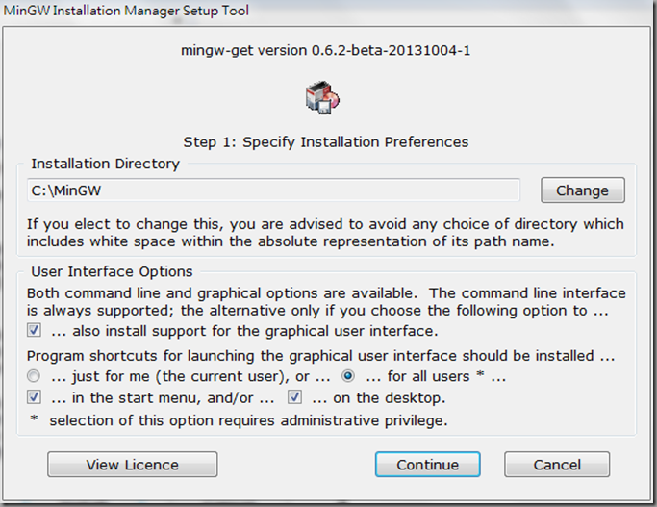The image size is (657, 507).
Task: Click the Change directory button
Action: click(x=583, y=190)
